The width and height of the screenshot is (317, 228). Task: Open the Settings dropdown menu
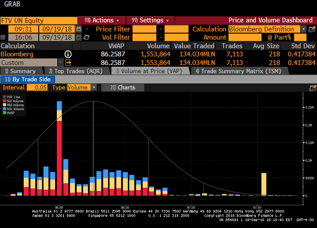[150, 20]
